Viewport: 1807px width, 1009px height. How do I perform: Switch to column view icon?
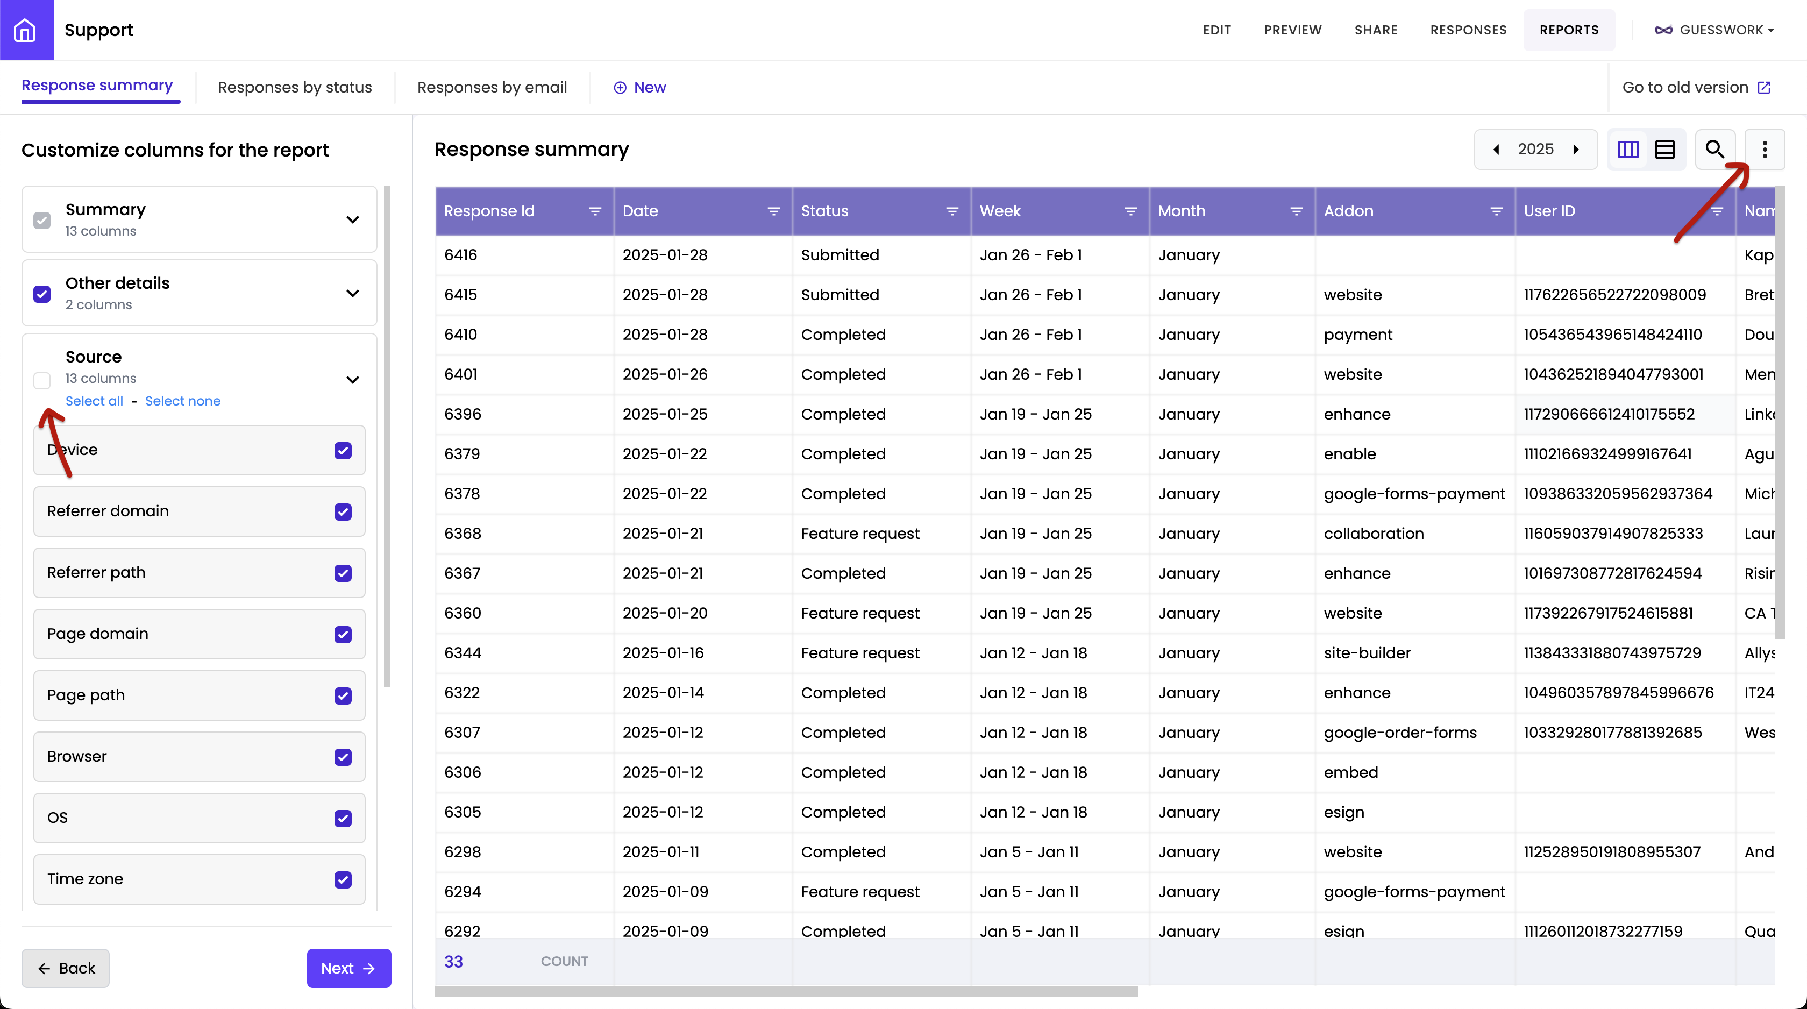click(1628, 150)
